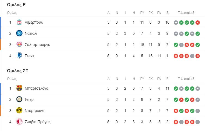This screenshot has width=205, height=131.
Task: Open the Λίβερπουλ team link
Action: 34,22
